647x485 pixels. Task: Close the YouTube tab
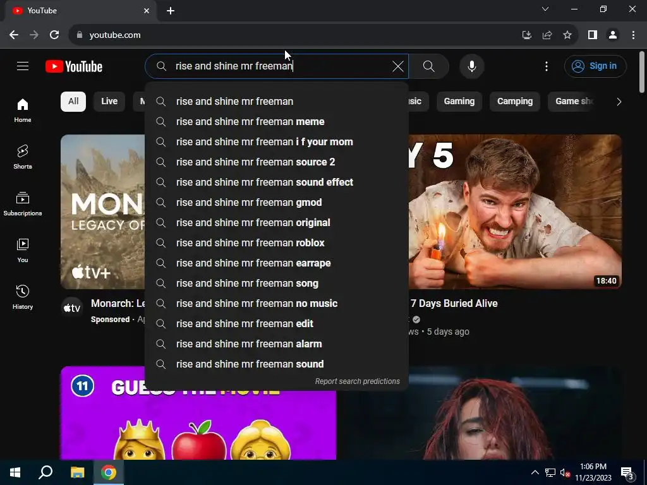[x=147, y=11]
